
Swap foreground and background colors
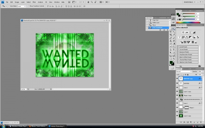pyautogui.click(x=174, y=61)
